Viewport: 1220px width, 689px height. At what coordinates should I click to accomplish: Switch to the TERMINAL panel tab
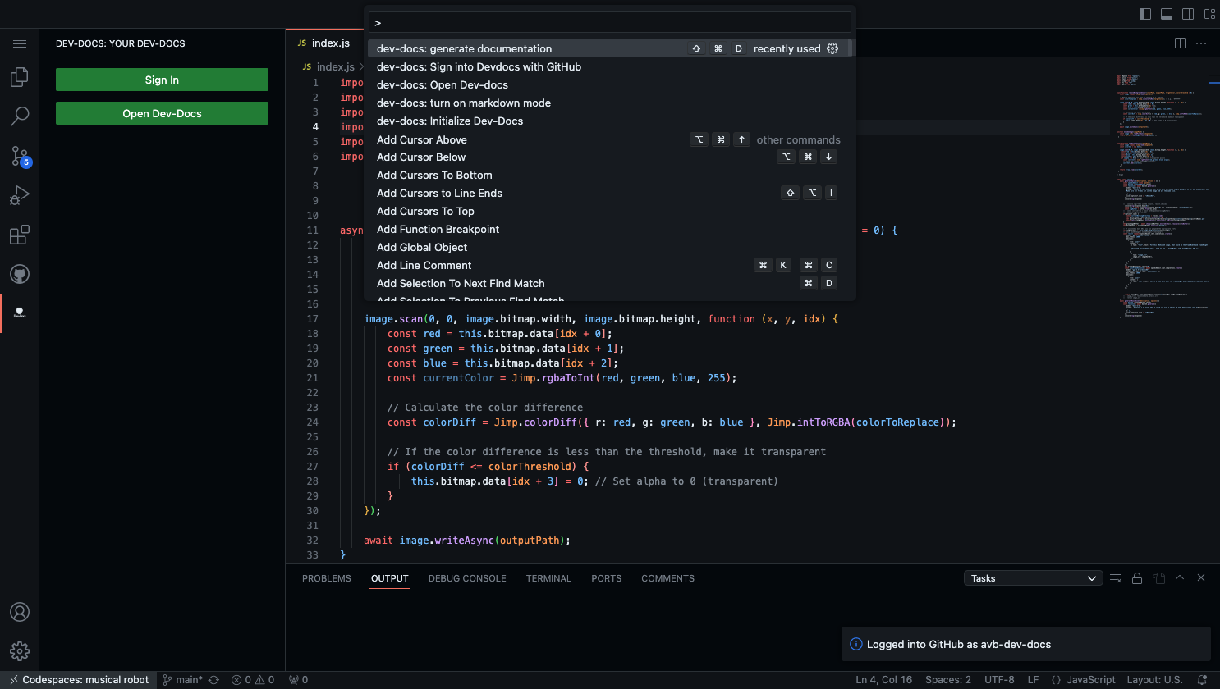548,578
